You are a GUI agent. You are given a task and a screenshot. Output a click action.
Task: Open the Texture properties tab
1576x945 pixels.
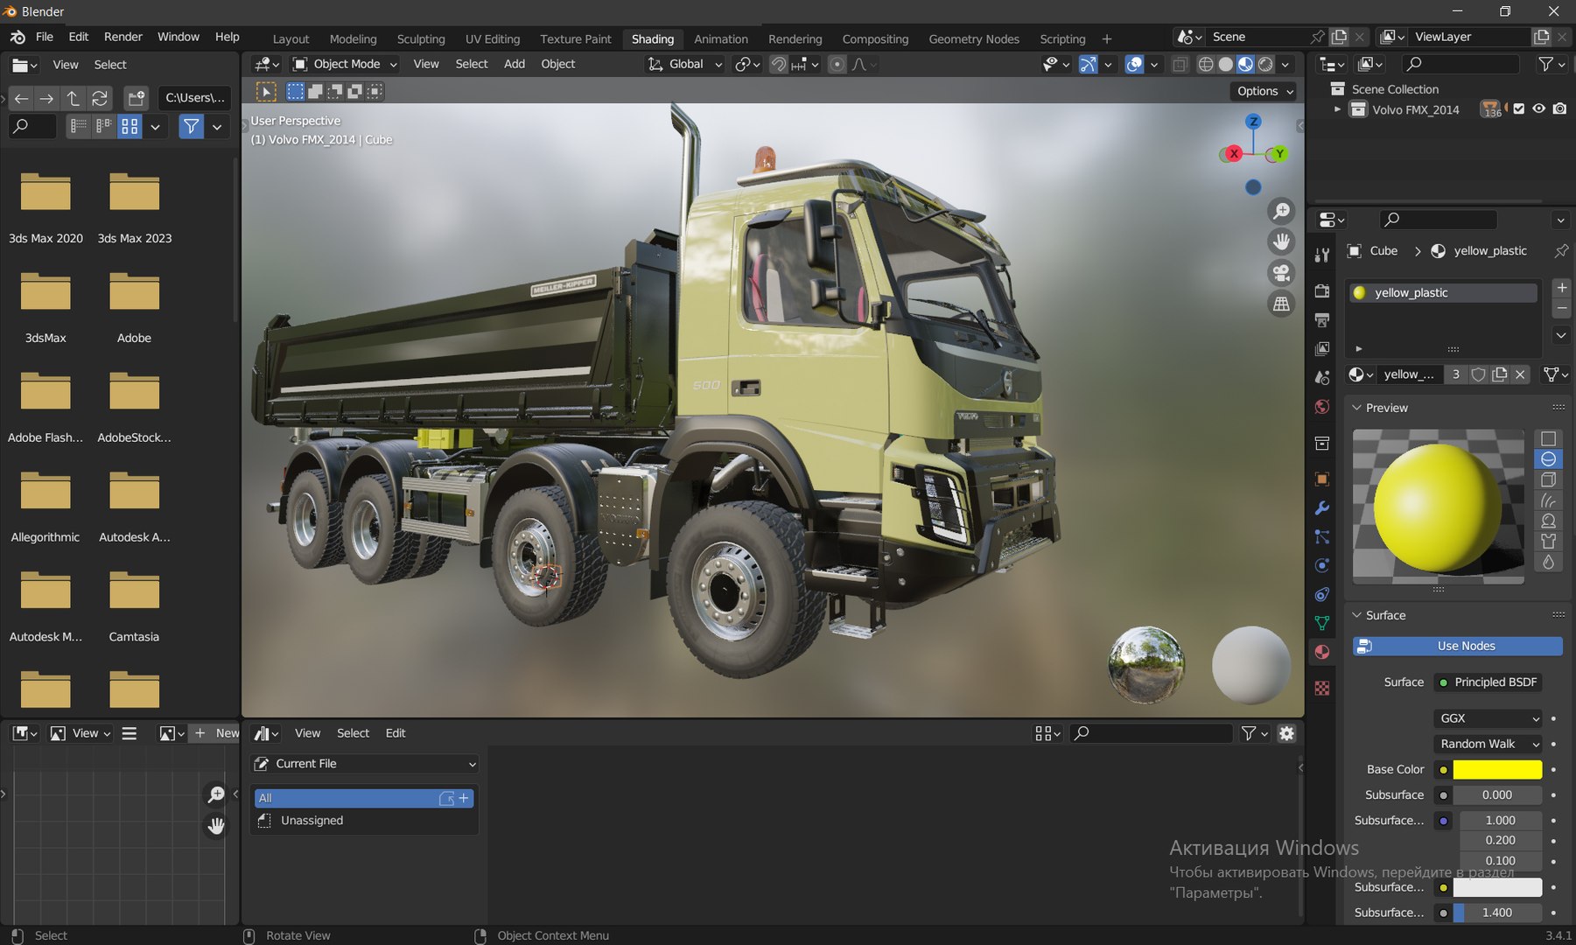tap(1322, 689)
